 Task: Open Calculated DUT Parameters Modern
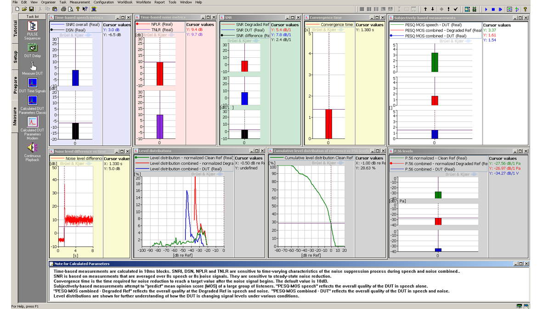32,122
